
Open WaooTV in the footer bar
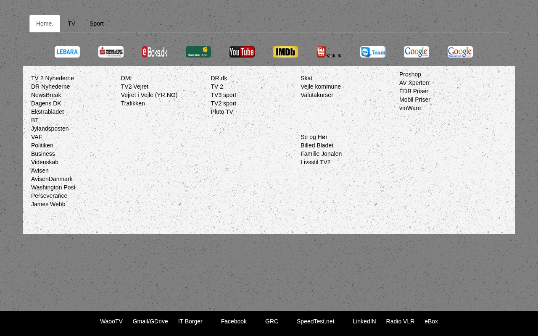pyautogui.click(x=111, y=321)
